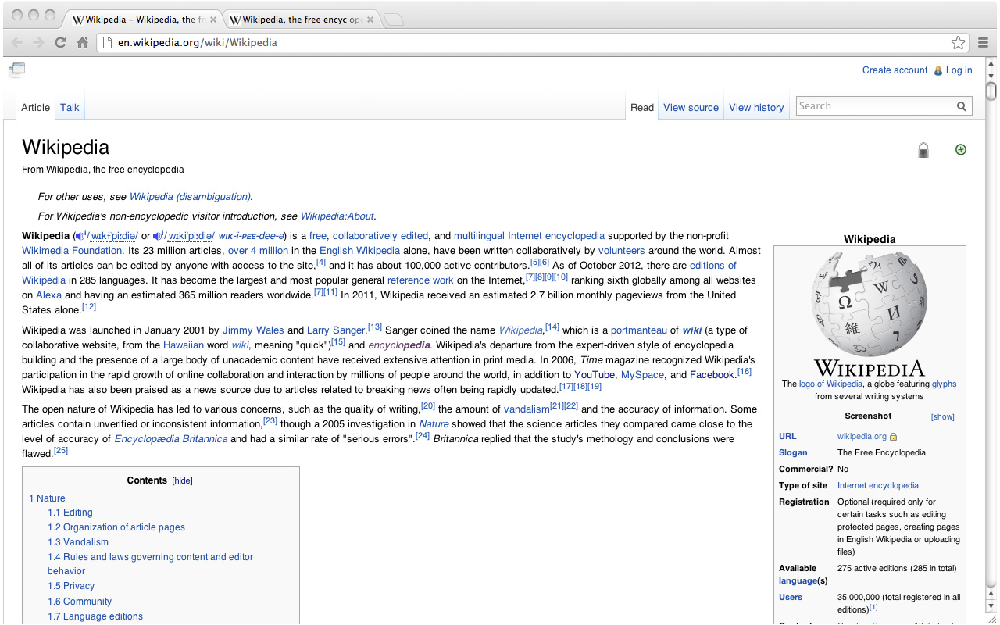
Task: Open the Alexa link
Action: (48, 295)
